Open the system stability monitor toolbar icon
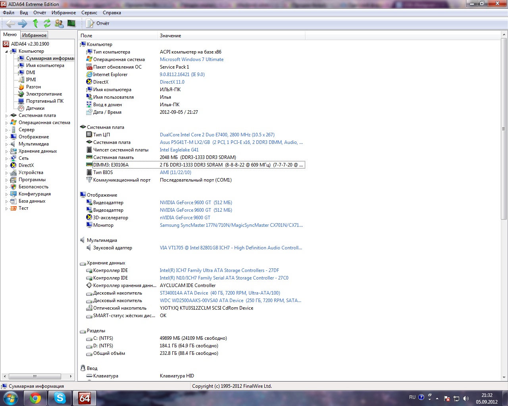The height and width of the screenshot is (406, 508). [71, 23]
